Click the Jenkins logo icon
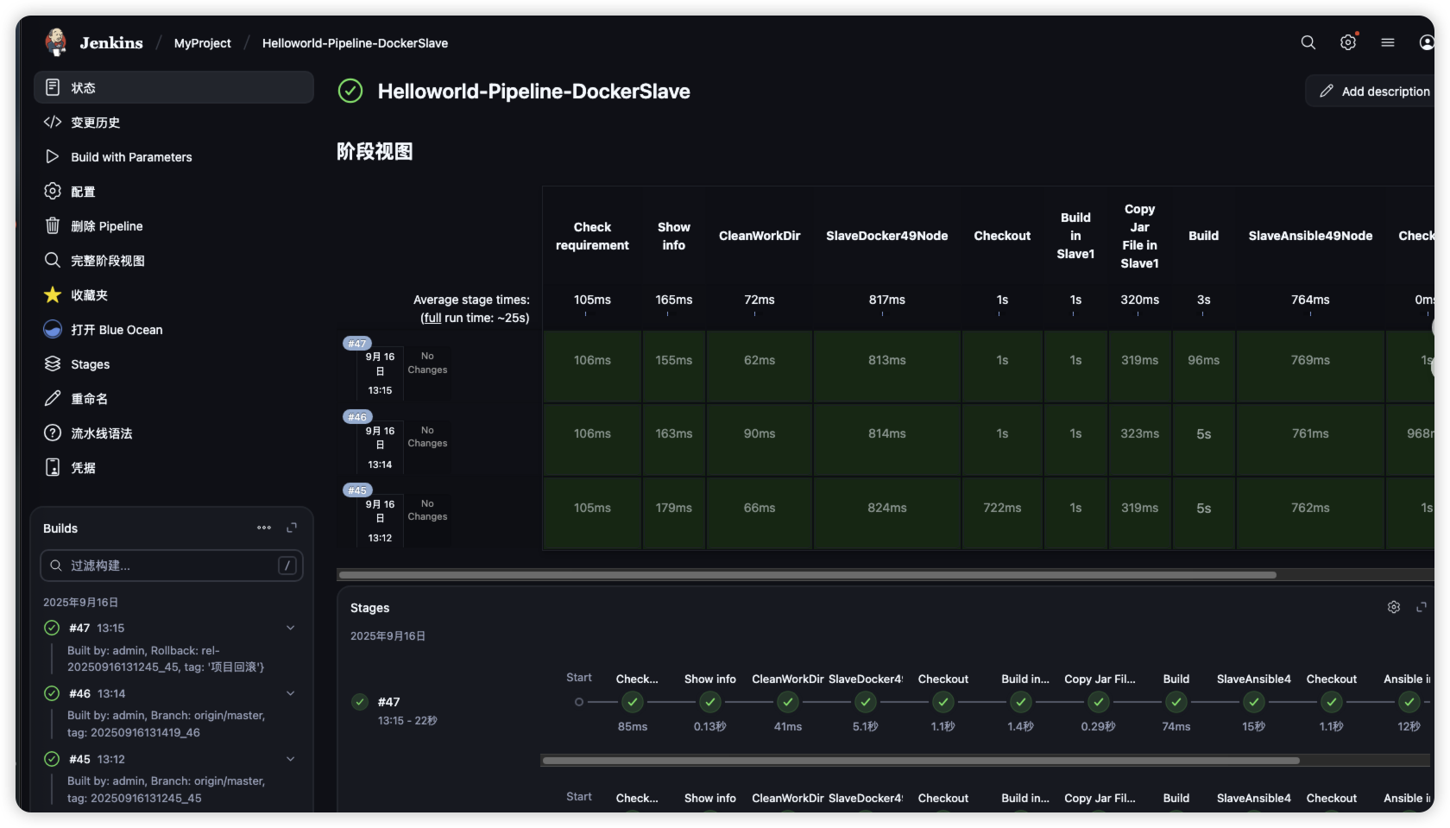The width and height of the screenshot is (1450, 828). [x=56, y=42]
